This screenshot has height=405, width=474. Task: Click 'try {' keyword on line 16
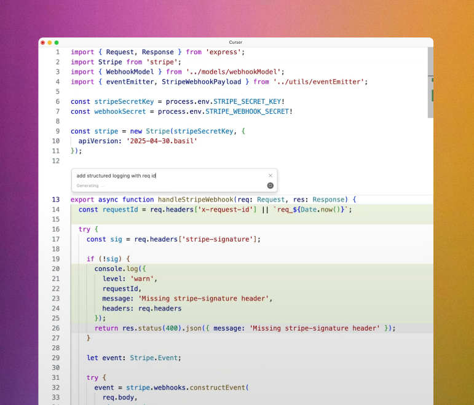point(89,229)
